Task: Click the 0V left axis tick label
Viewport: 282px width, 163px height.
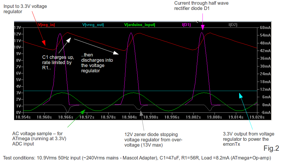Action: [x=18, y=112]
